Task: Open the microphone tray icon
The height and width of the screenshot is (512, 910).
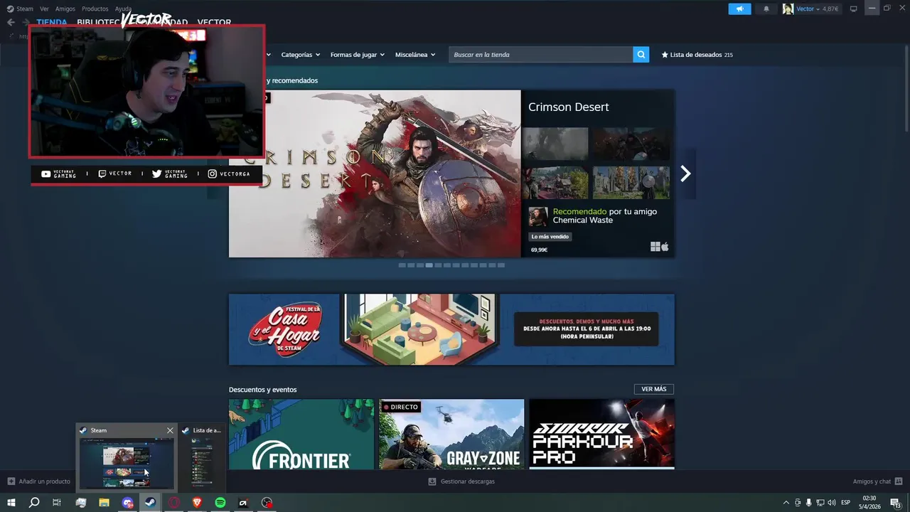Action: [x=808, y=503]
